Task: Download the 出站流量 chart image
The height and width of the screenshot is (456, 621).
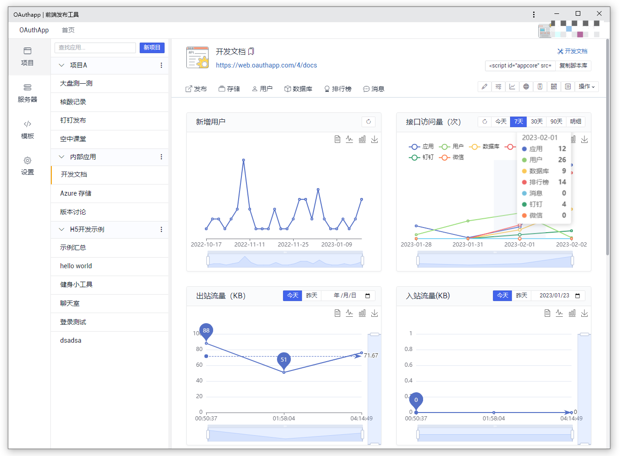Action: click(x=375, y=313)
